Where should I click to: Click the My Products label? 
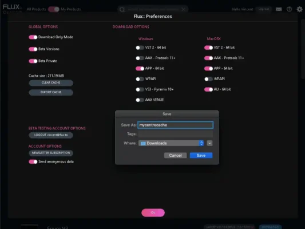pyautogui.click(x=71, y=9)
